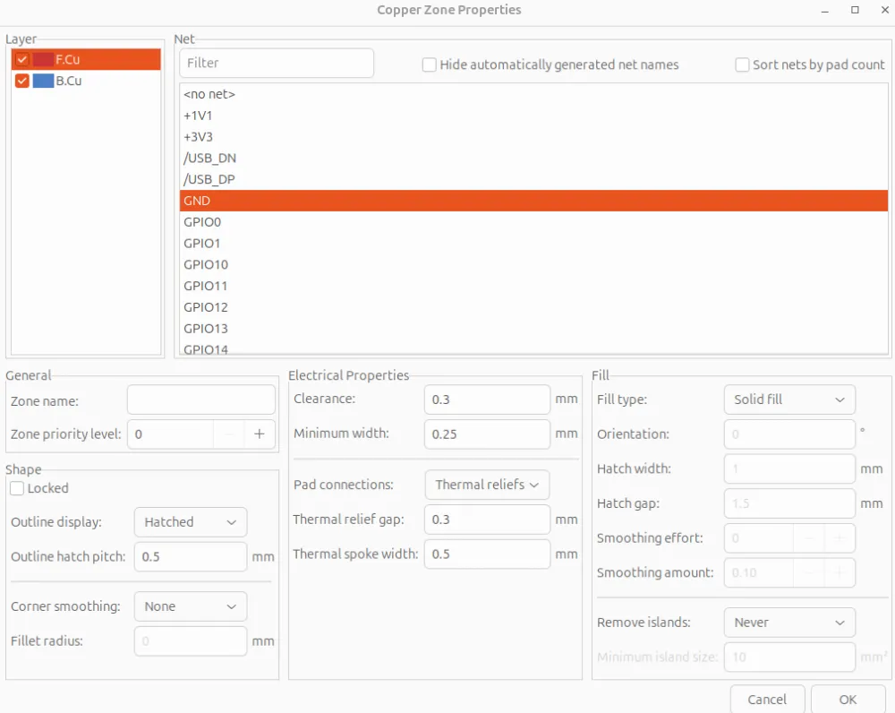This screenshot has height=713, width=895.
Task: Open the Fill type dropdown
Action: [x=788, y=399]
